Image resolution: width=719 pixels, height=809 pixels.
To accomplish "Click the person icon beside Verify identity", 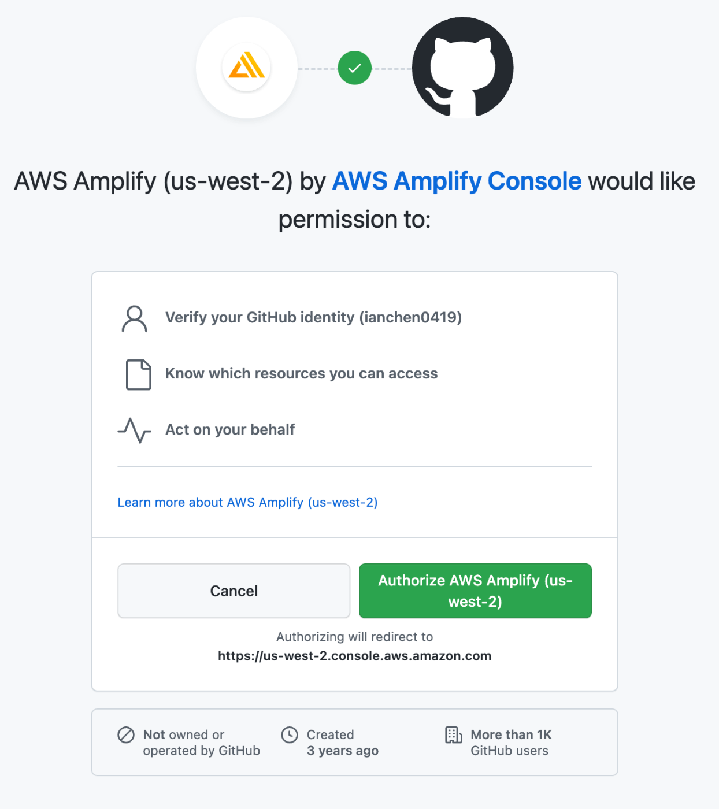I will pyautogui.click(x=135, y=318).
